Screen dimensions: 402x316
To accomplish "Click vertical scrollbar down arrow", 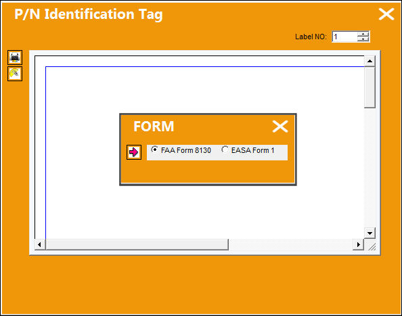I will 370,233.
